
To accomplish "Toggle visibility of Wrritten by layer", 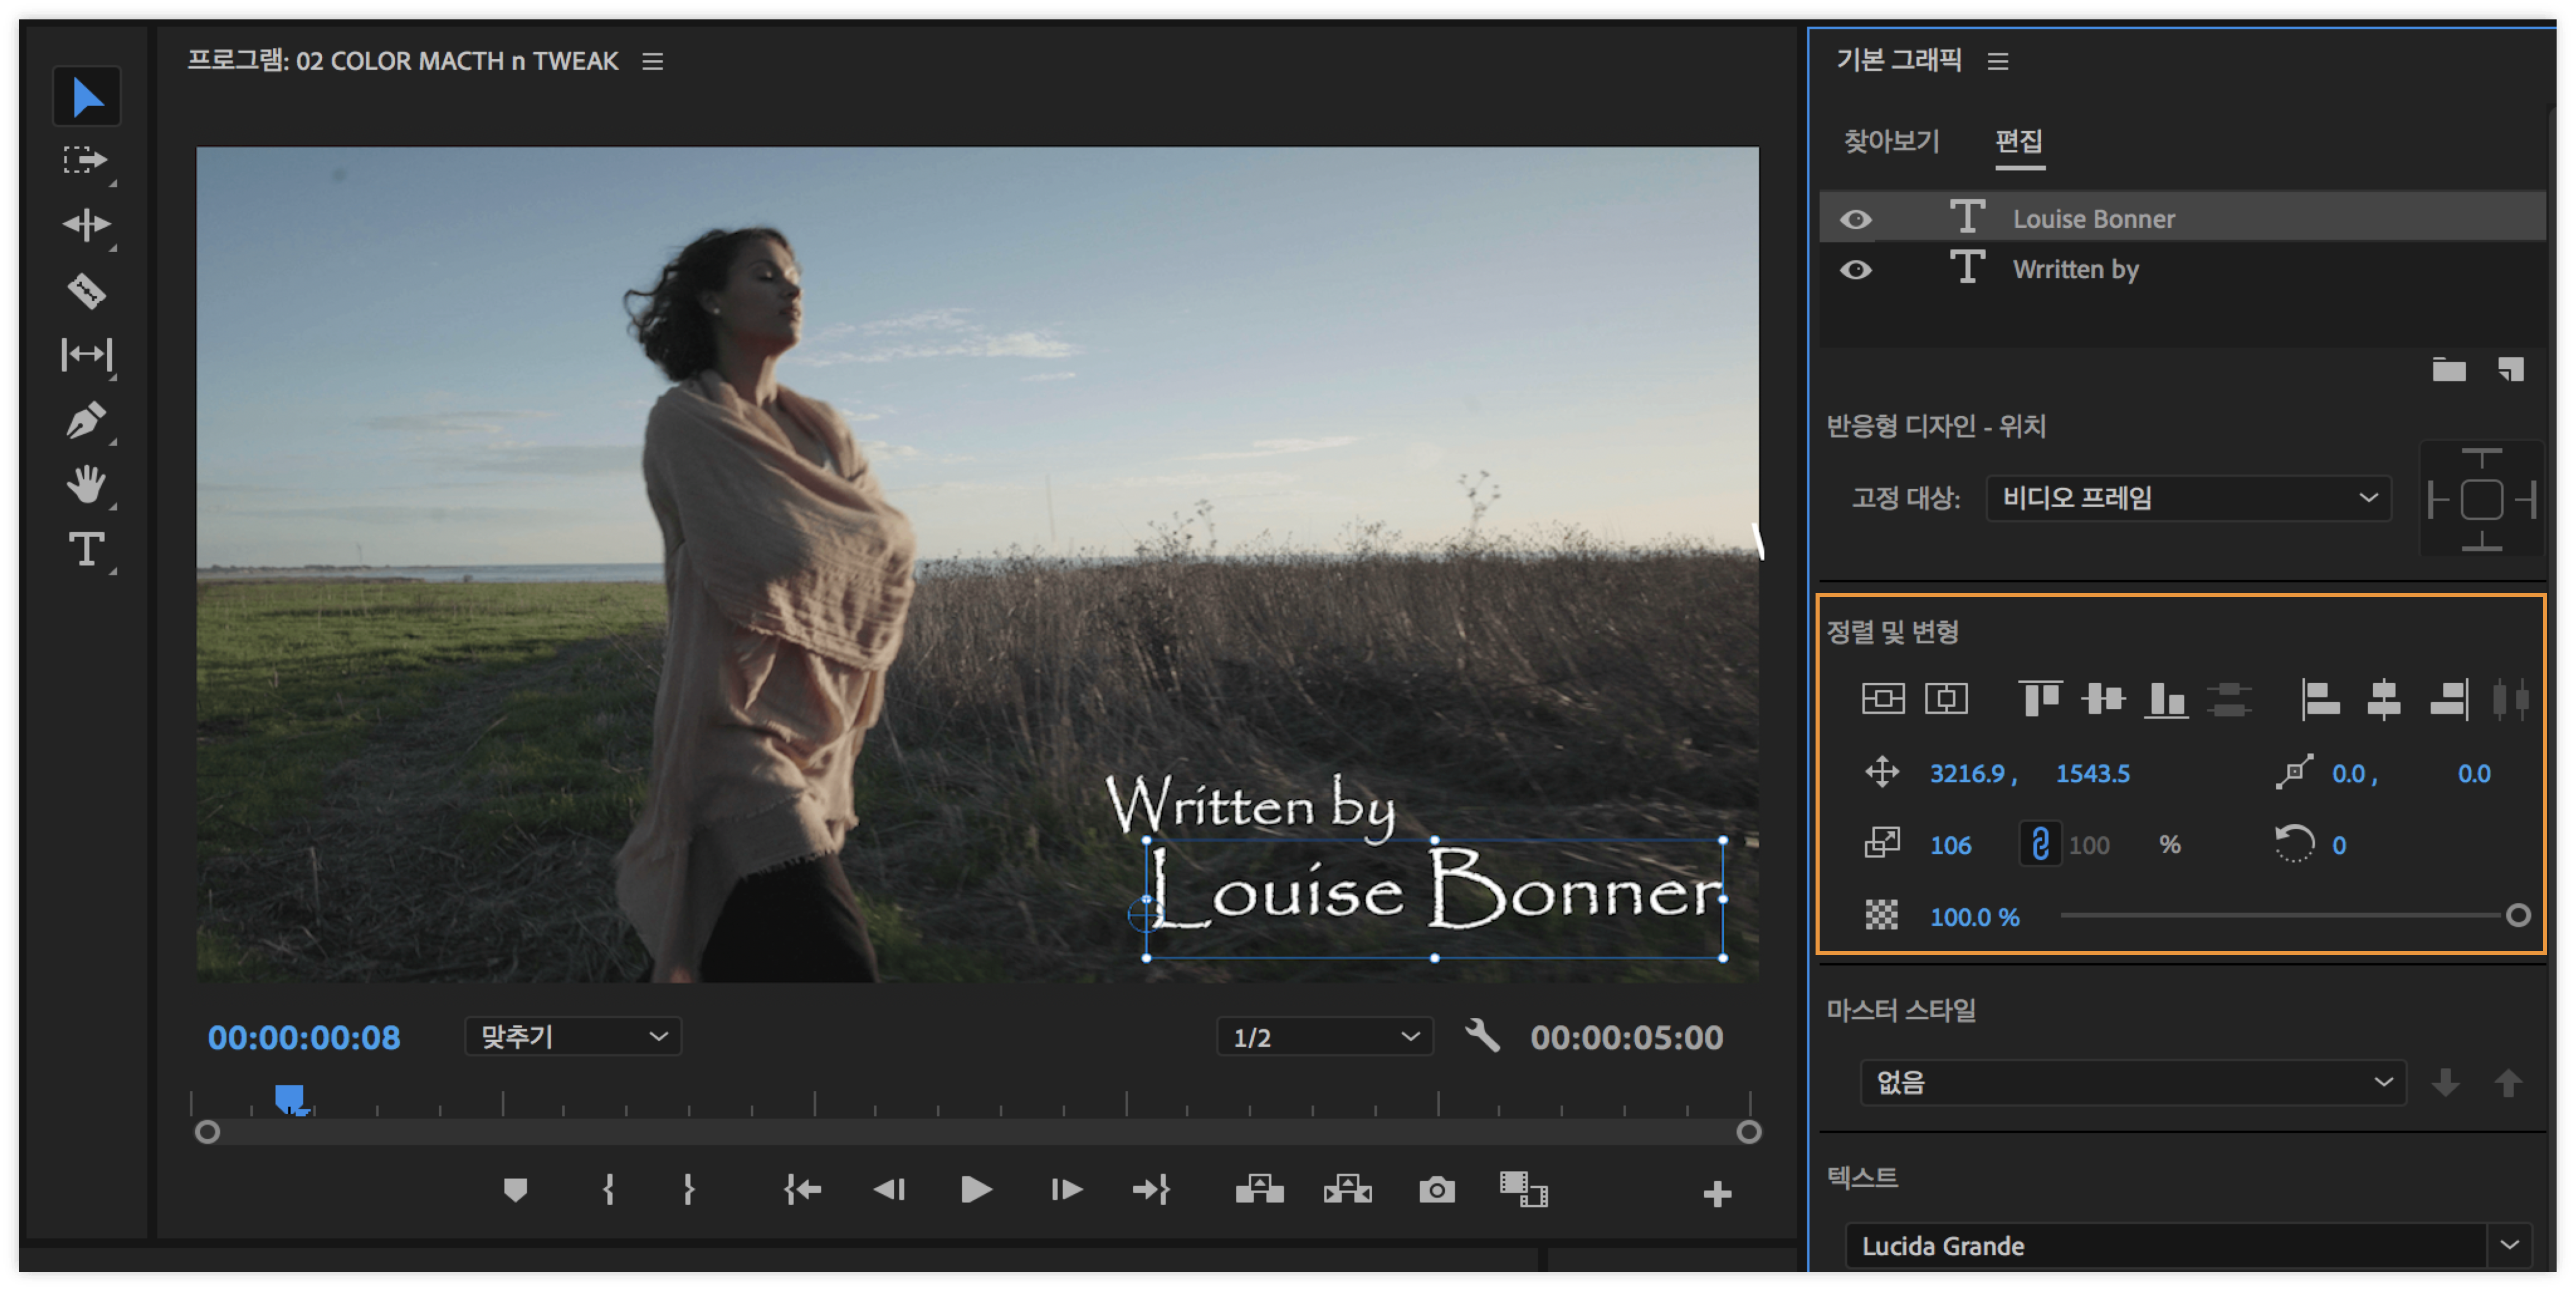I will (1856, 270).
